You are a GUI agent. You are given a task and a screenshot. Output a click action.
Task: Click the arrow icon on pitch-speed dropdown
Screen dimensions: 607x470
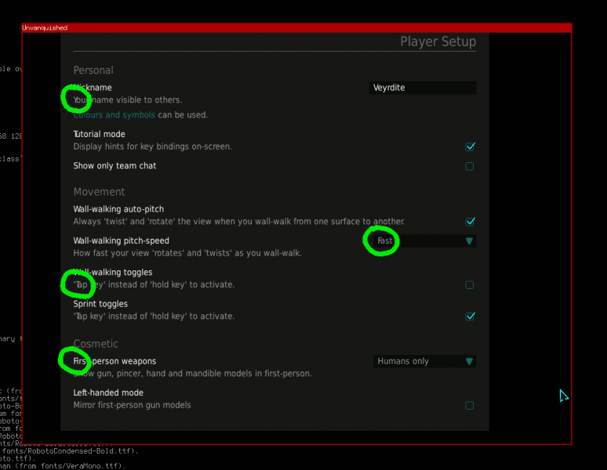(x=469, y=241)
